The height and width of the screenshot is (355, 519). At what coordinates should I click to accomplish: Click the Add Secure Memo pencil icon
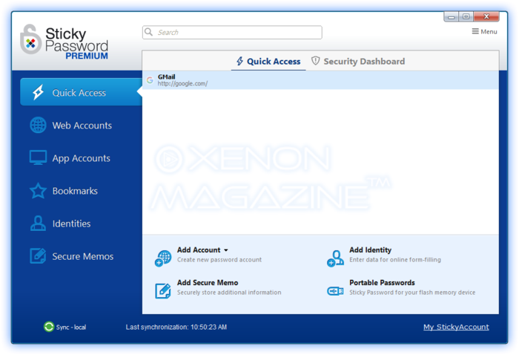pyautogui.click(x=163, y=290)
